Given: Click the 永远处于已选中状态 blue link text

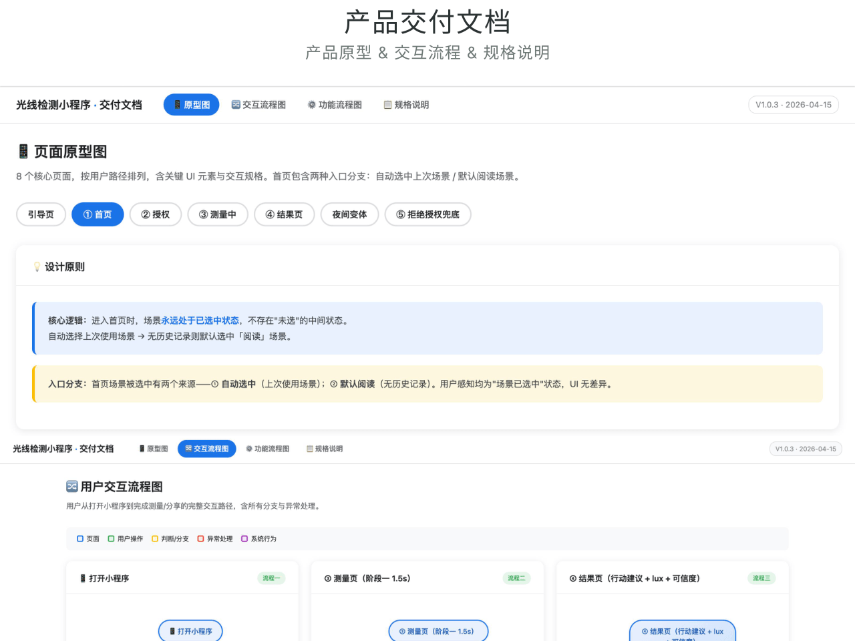Looking at the screenshot, I should (x=200, y=320).
